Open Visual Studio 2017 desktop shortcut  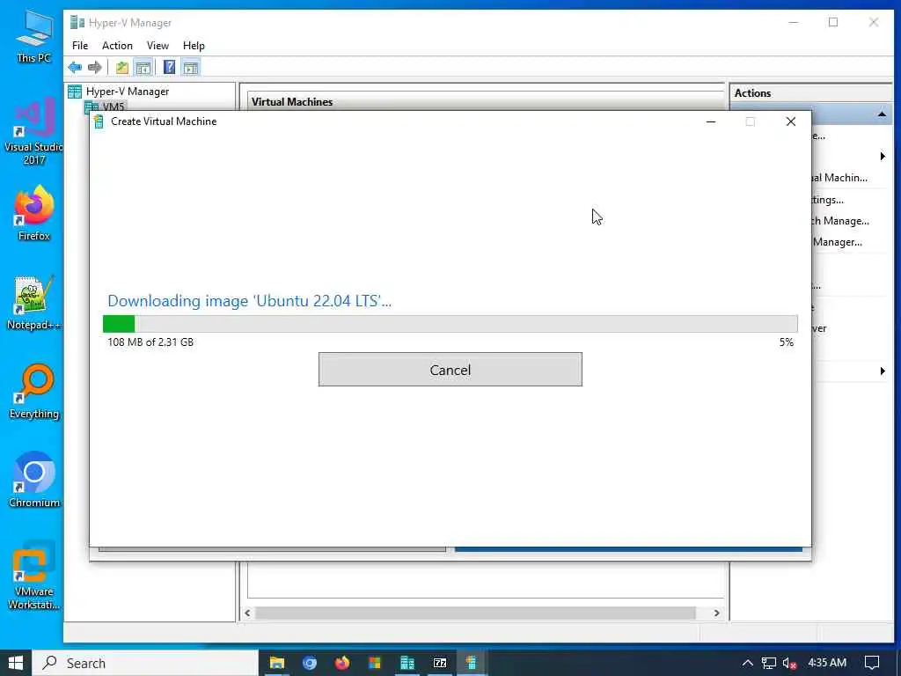[x=34, y=131]
